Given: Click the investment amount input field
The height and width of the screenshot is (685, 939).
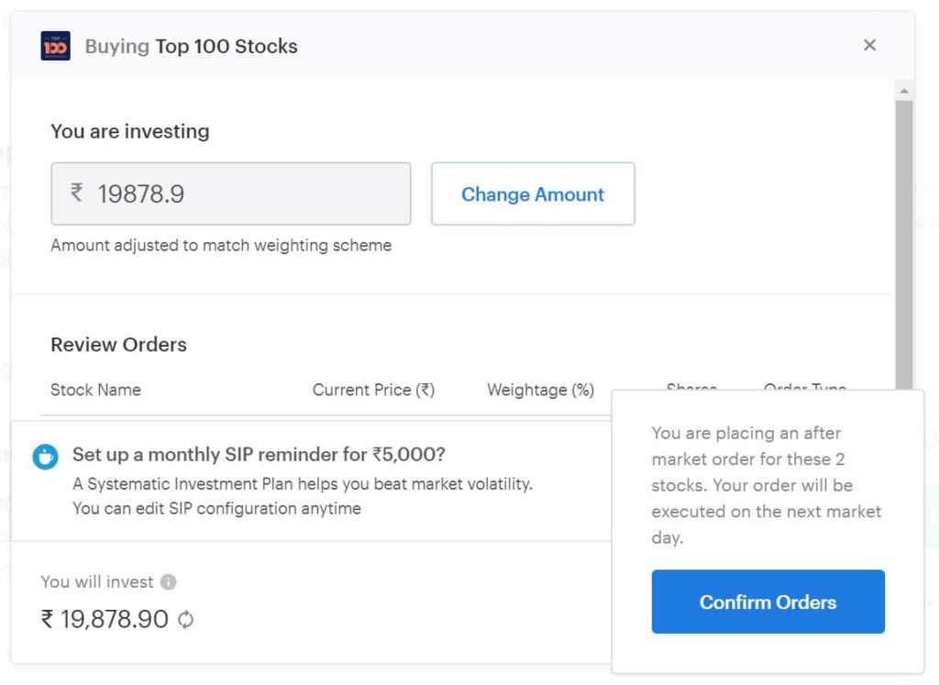Looking at the screenshot, I should tap(230, 193).
